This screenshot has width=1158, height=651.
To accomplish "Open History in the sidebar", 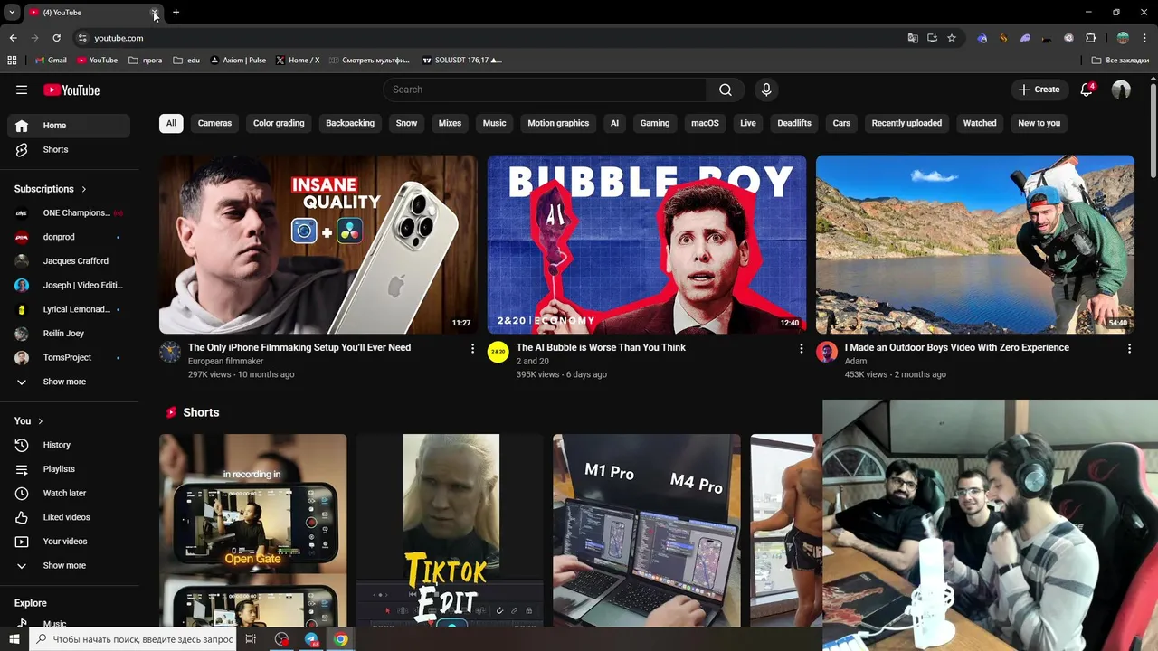I will click(x=69, y=445).
